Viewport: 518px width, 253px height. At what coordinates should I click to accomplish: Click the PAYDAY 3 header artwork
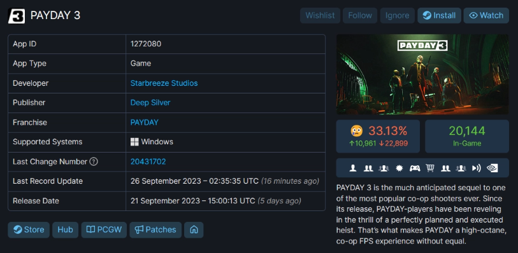pos(422,74)
